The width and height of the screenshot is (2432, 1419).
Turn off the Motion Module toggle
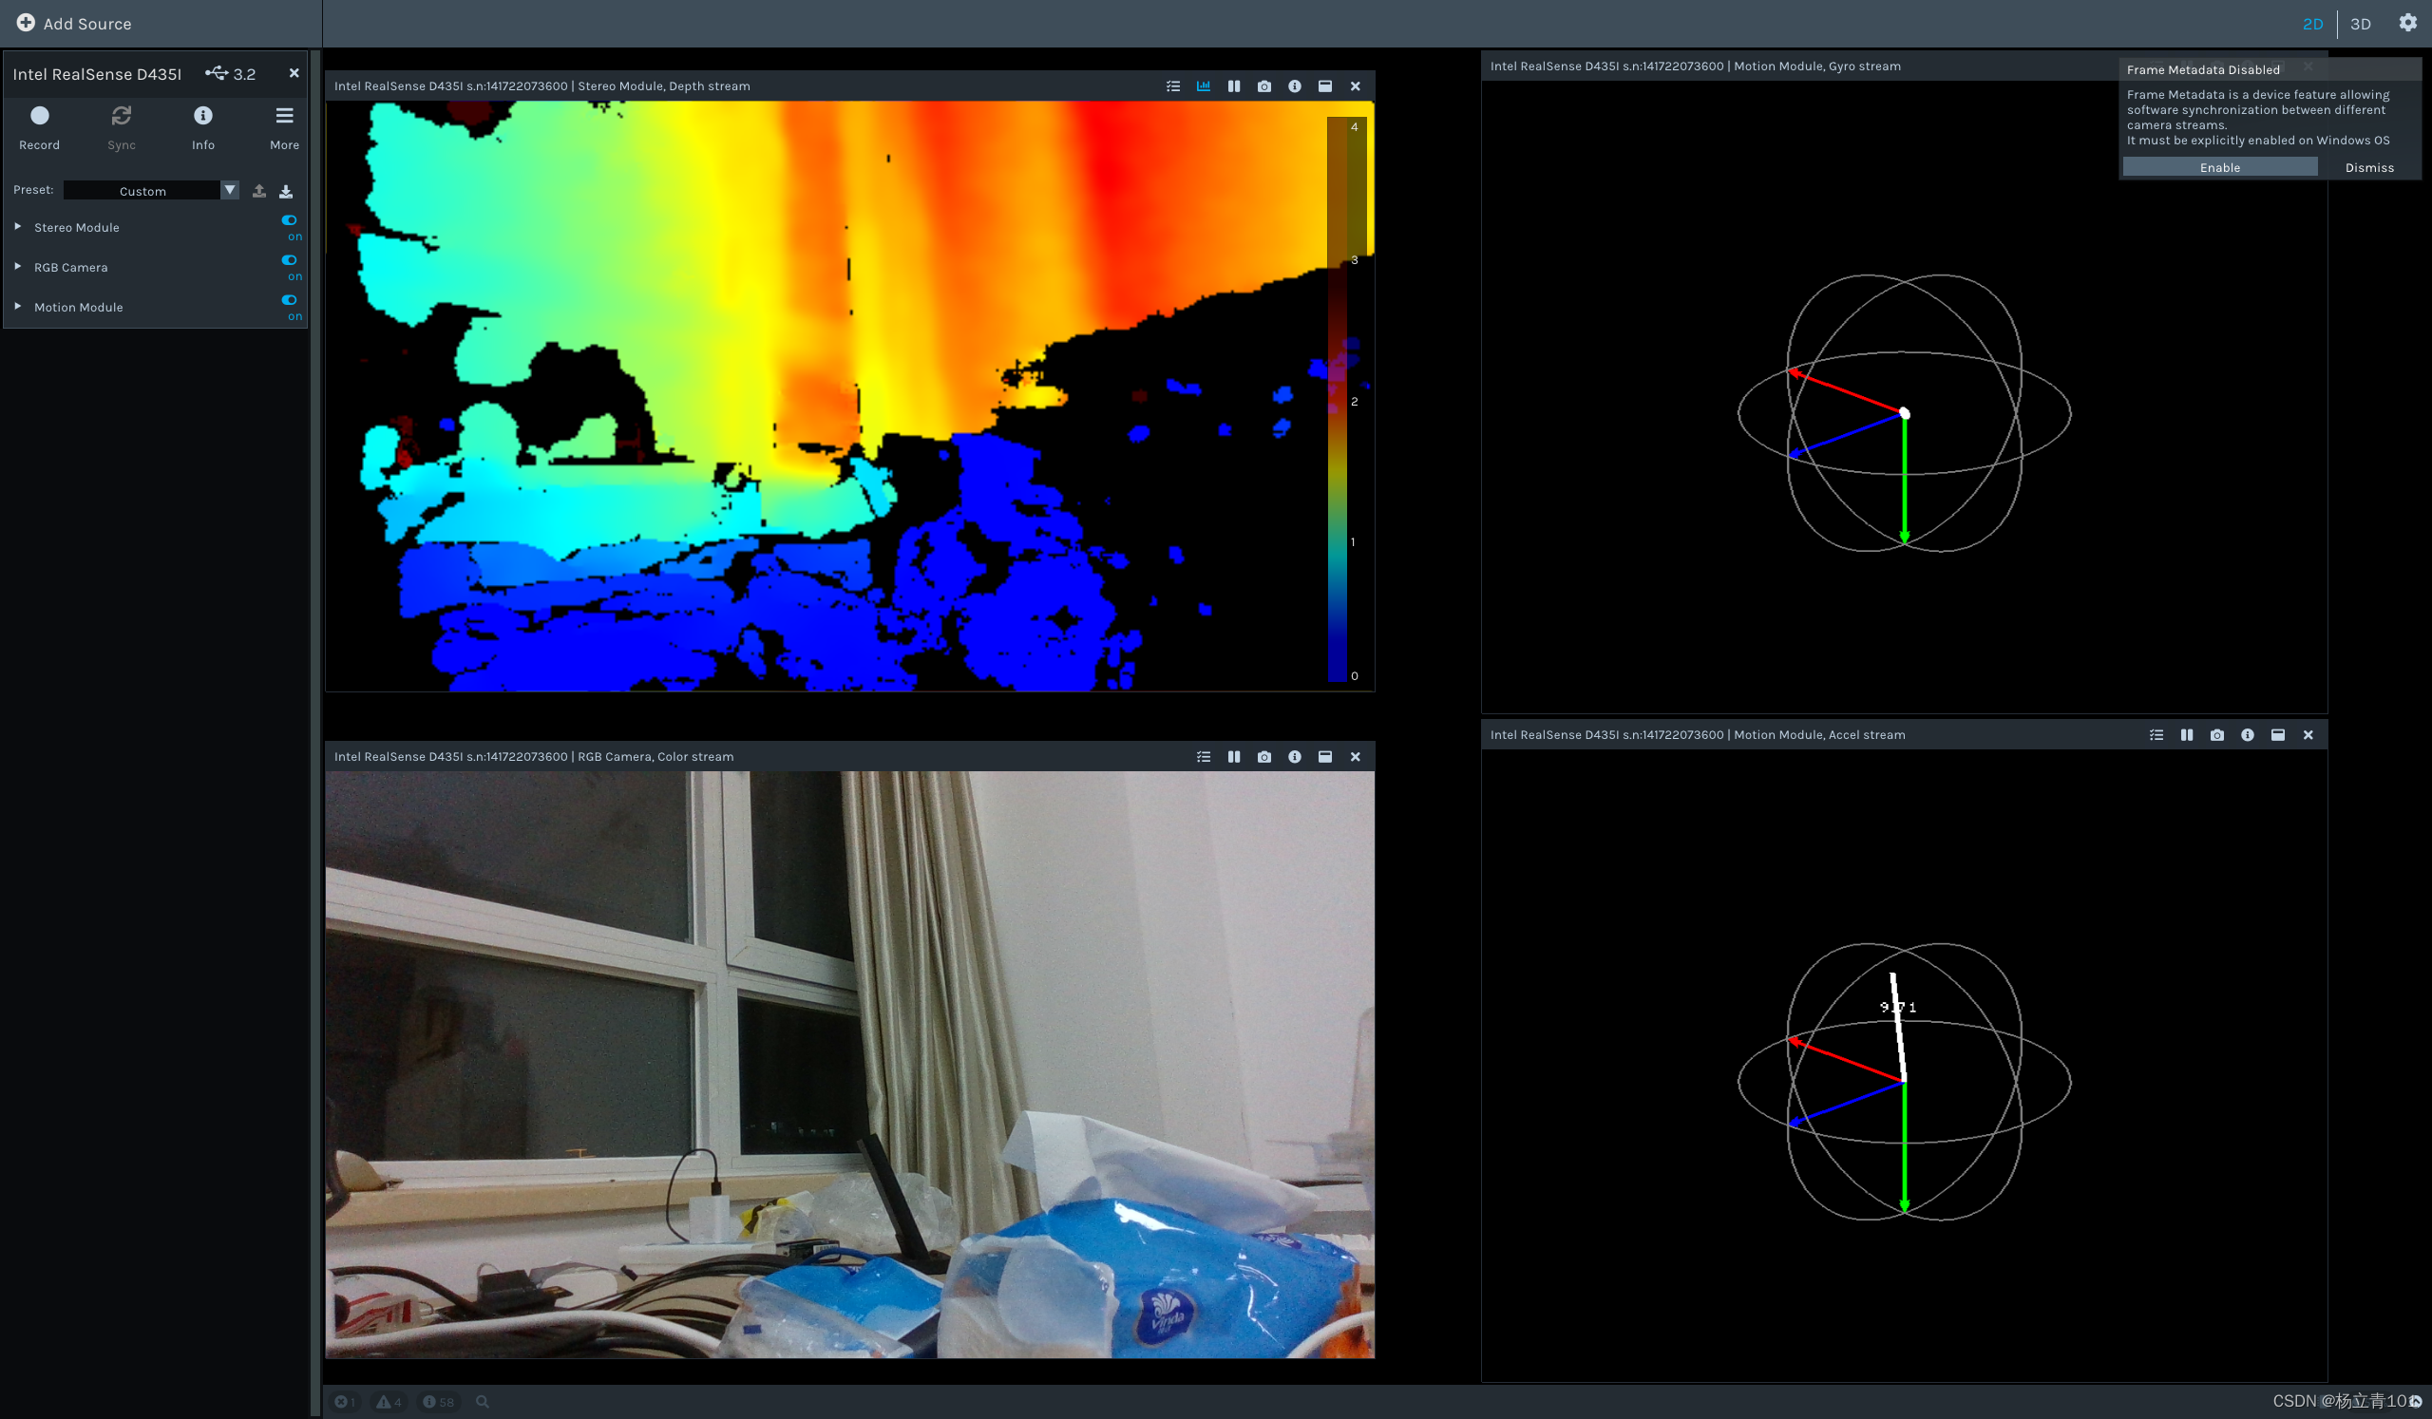click(x=289, y=300)
